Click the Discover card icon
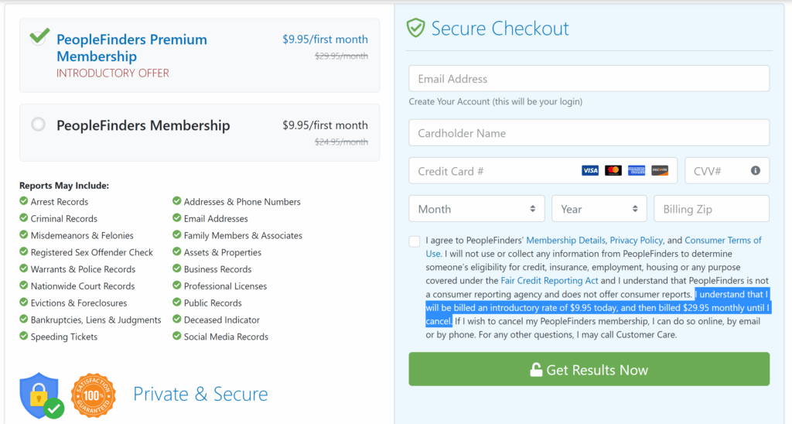792x424 pixels. pyautogui.click(x=659, y=171)
